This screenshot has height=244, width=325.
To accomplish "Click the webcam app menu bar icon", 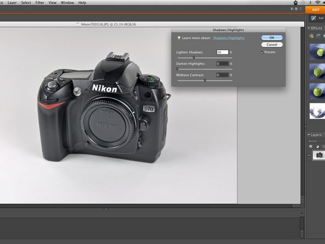I will (x=295, y=3).
